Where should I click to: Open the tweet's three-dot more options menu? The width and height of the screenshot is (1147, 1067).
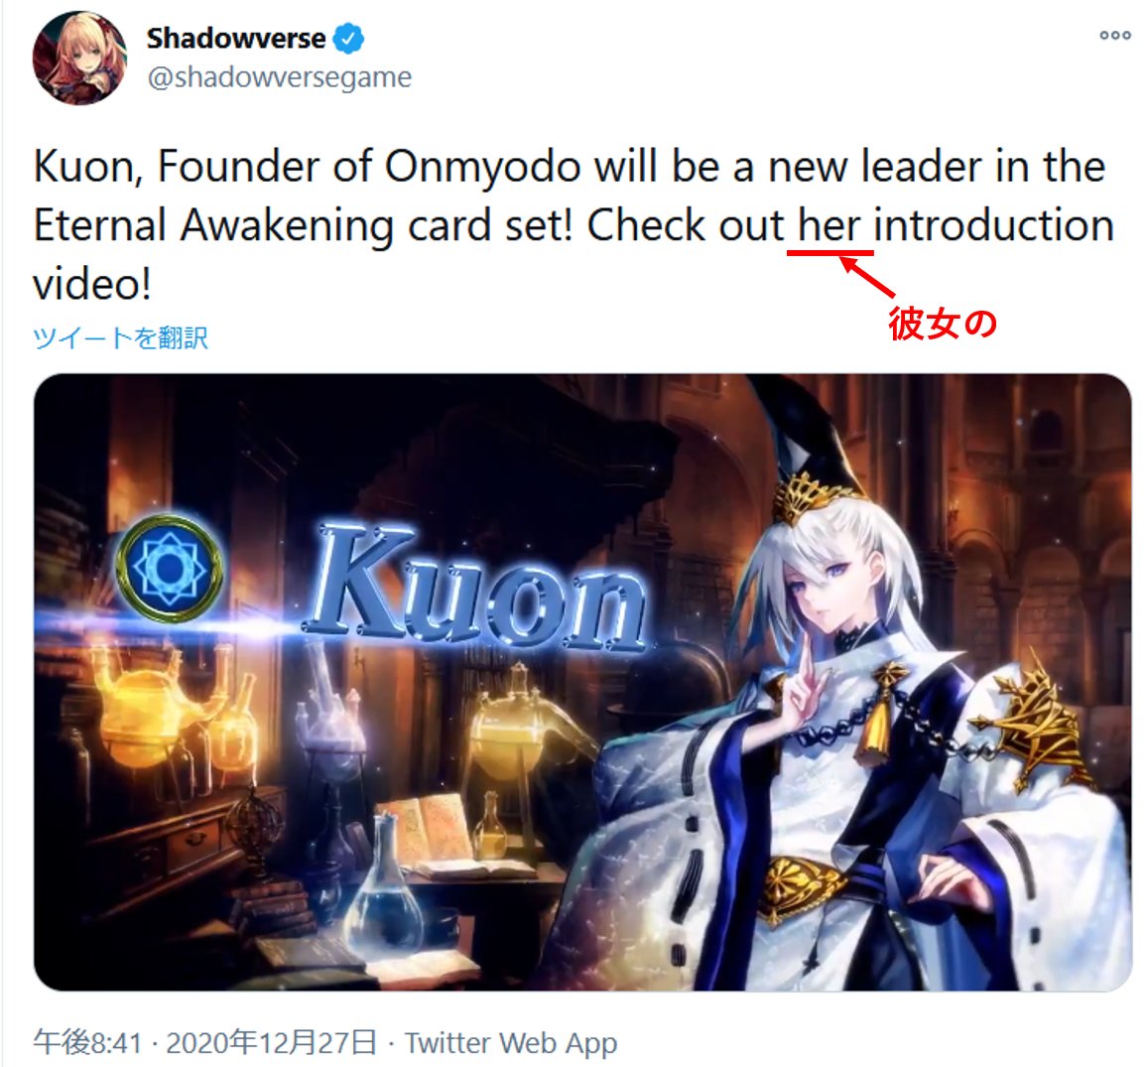tap(1115, 35)
